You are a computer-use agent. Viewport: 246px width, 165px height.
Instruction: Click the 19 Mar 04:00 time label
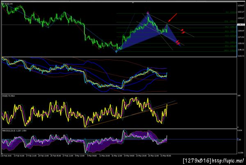(x=129, y=156)
